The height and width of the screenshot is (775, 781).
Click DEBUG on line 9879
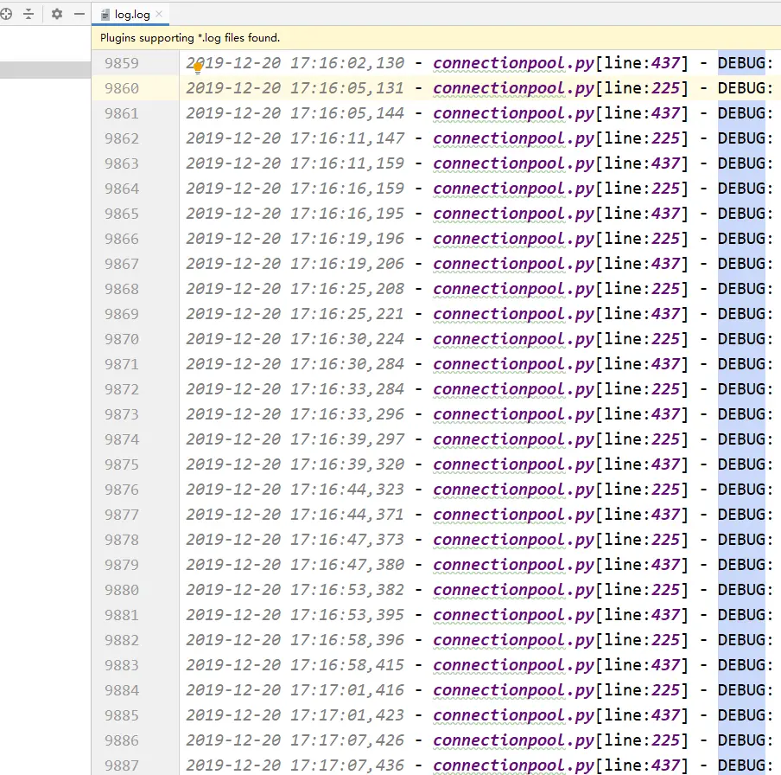click(x=741, y=565)
